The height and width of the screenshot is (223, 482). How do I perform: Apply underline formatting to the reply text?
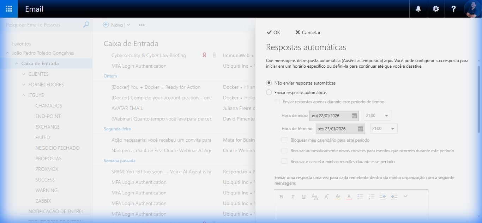pos(304,196)
